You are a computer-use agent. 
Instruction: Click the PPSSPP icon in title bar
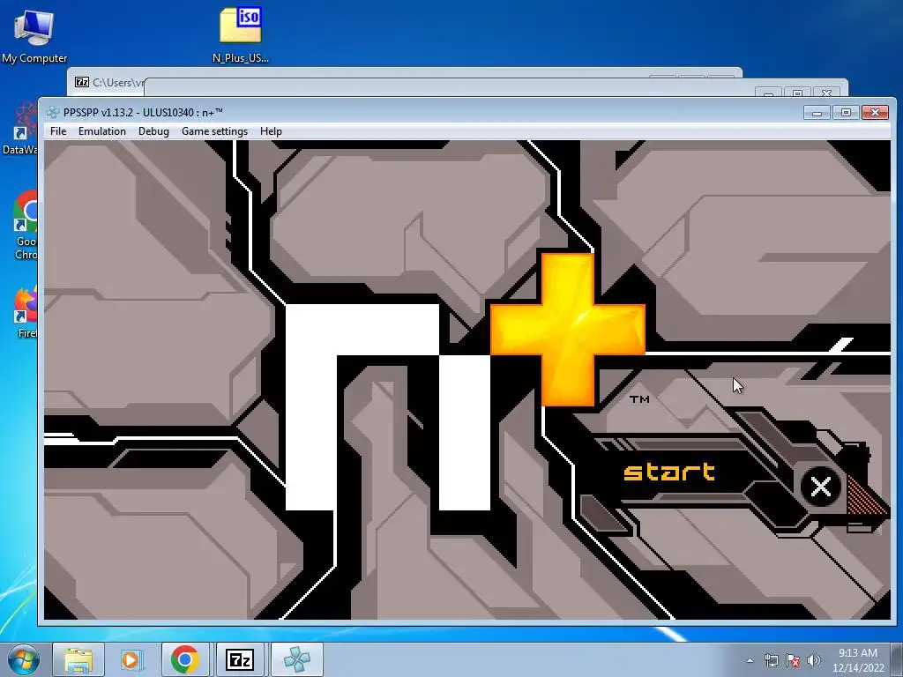(53, 112)
